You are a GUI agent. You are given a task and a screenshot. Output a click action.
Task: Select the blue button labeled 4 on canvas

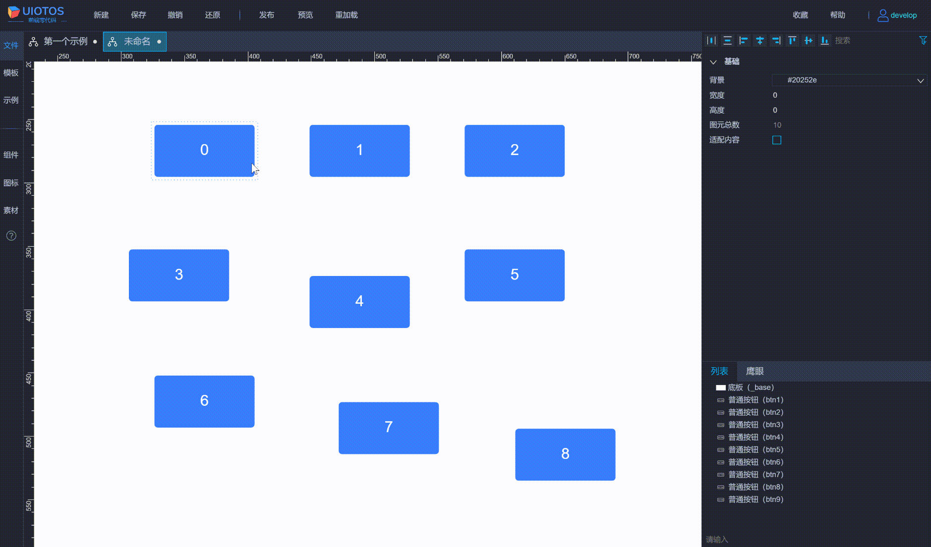tap(359, 302)
